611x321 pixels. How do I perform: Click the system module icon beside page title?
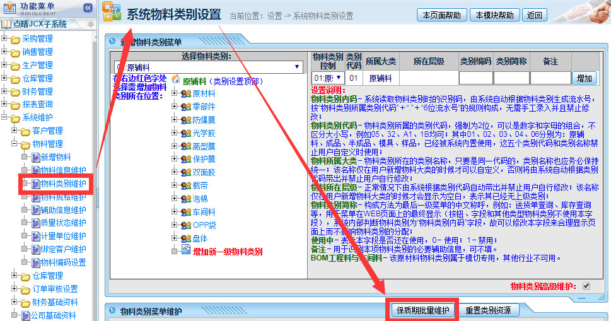[x=112, y=11]
